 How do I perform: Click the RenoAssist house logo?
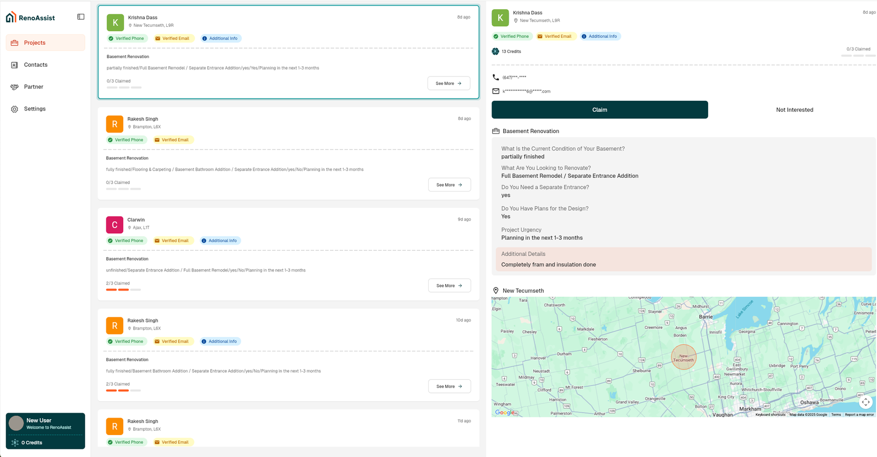pos(11,18)
